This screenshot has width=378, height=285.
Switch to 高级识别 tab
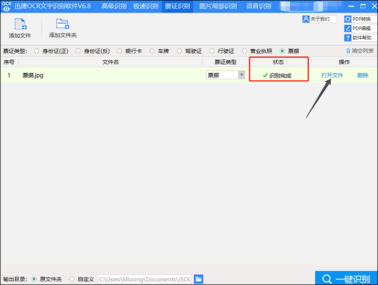[114, 6]
